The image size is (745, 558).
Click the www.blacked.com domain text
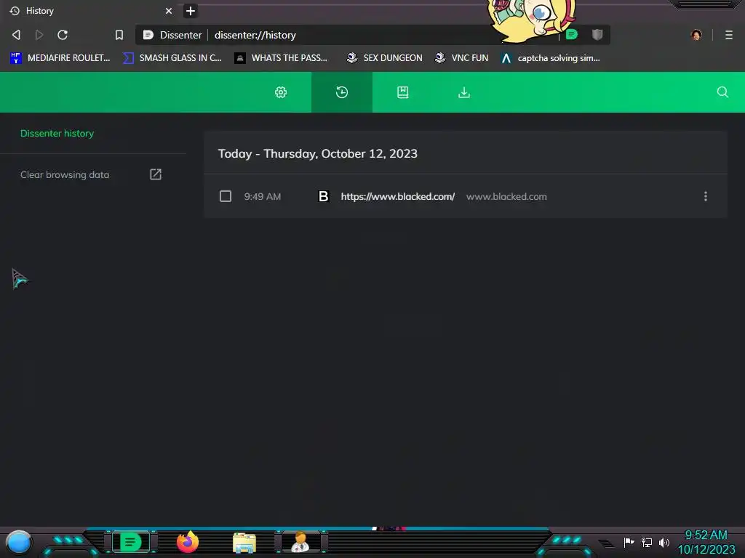(x=506, y=196)
